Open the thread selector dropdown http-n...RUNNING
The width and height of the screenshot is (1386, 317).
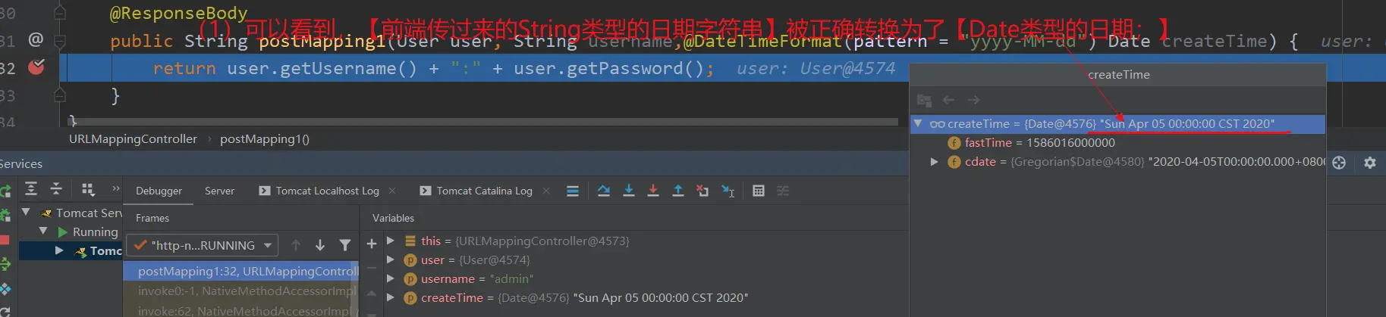pos(203,245)
